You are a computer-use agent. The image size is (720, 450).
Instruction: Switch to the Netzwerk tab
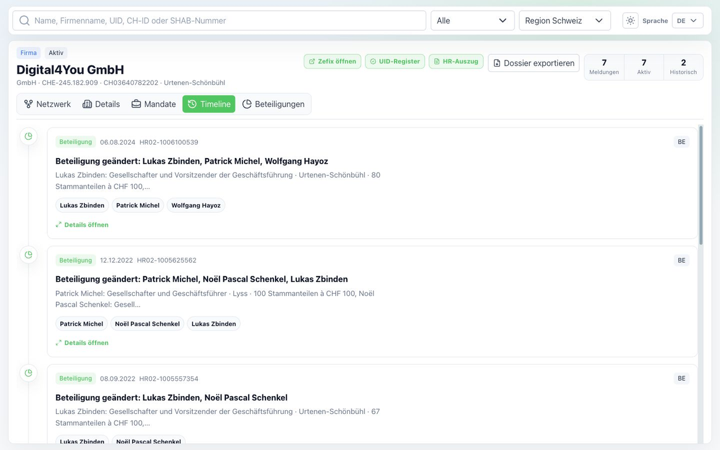point(47,104)
